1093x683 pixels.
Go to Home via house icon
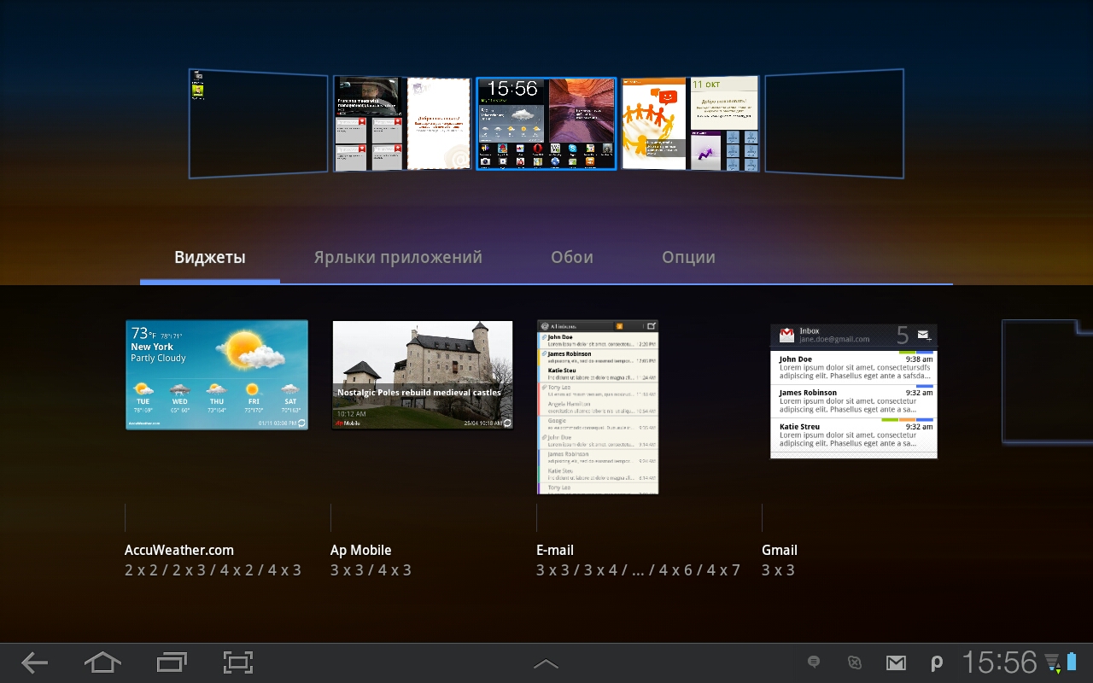pos(102,663)
